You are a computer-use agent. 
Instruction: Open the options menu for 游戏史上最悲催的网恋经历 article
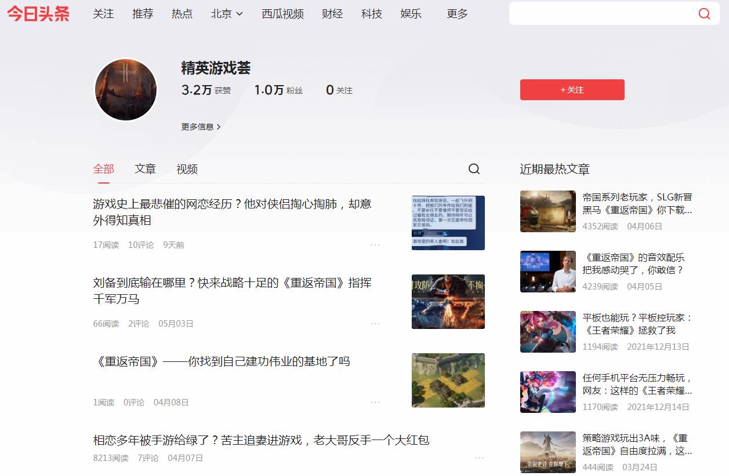point(375,245)
